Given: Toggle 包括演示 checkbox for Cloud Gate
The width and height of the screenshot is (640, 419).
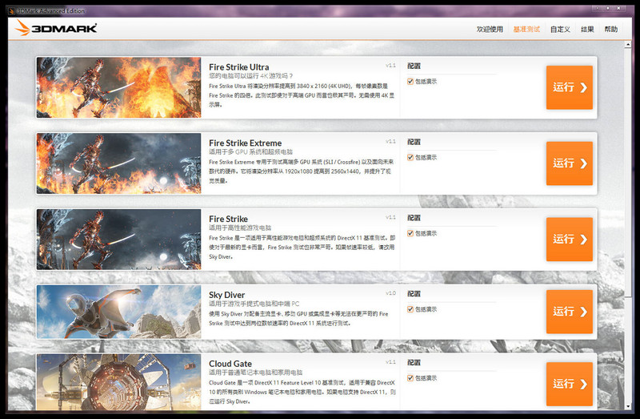Looking at the screenshot, I should pyautogui.click(x=410, y=378).
